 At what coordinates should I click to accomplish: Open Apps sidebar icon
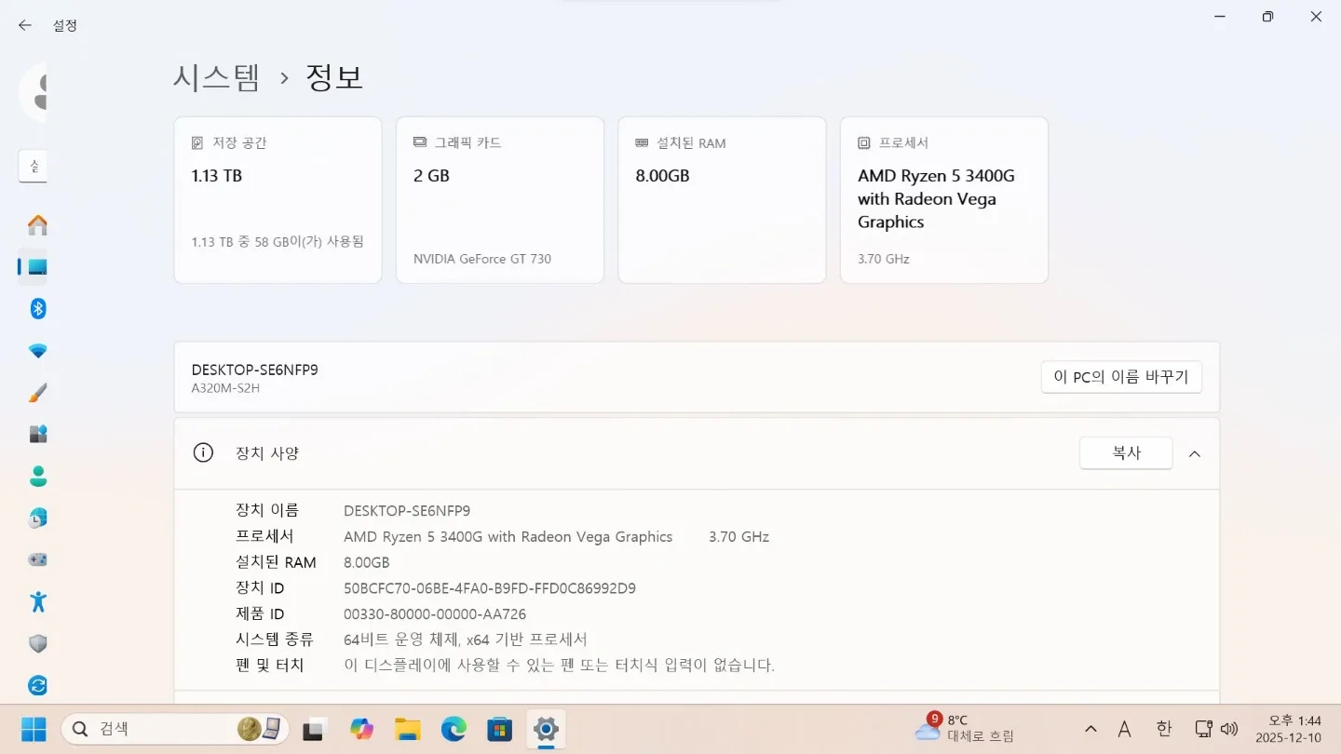click(x=38, y=435)
